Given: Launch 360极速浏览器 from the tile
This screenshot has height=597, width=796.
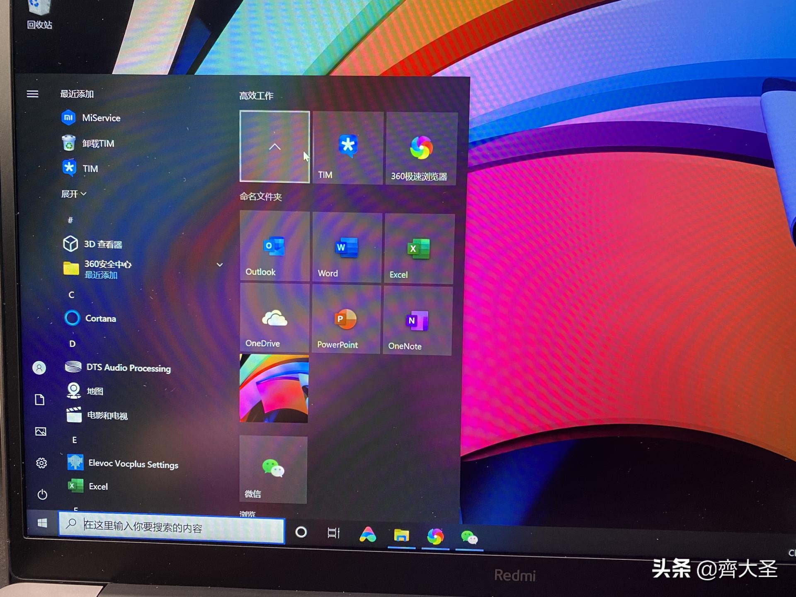Looking at the screenshot, I should [x=421, y=148].
